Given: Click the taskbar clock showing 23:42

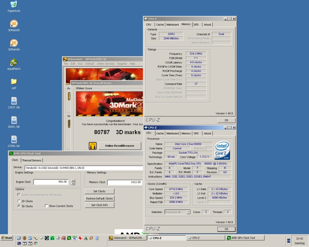Looking at the screenshot, I should 299,238.
